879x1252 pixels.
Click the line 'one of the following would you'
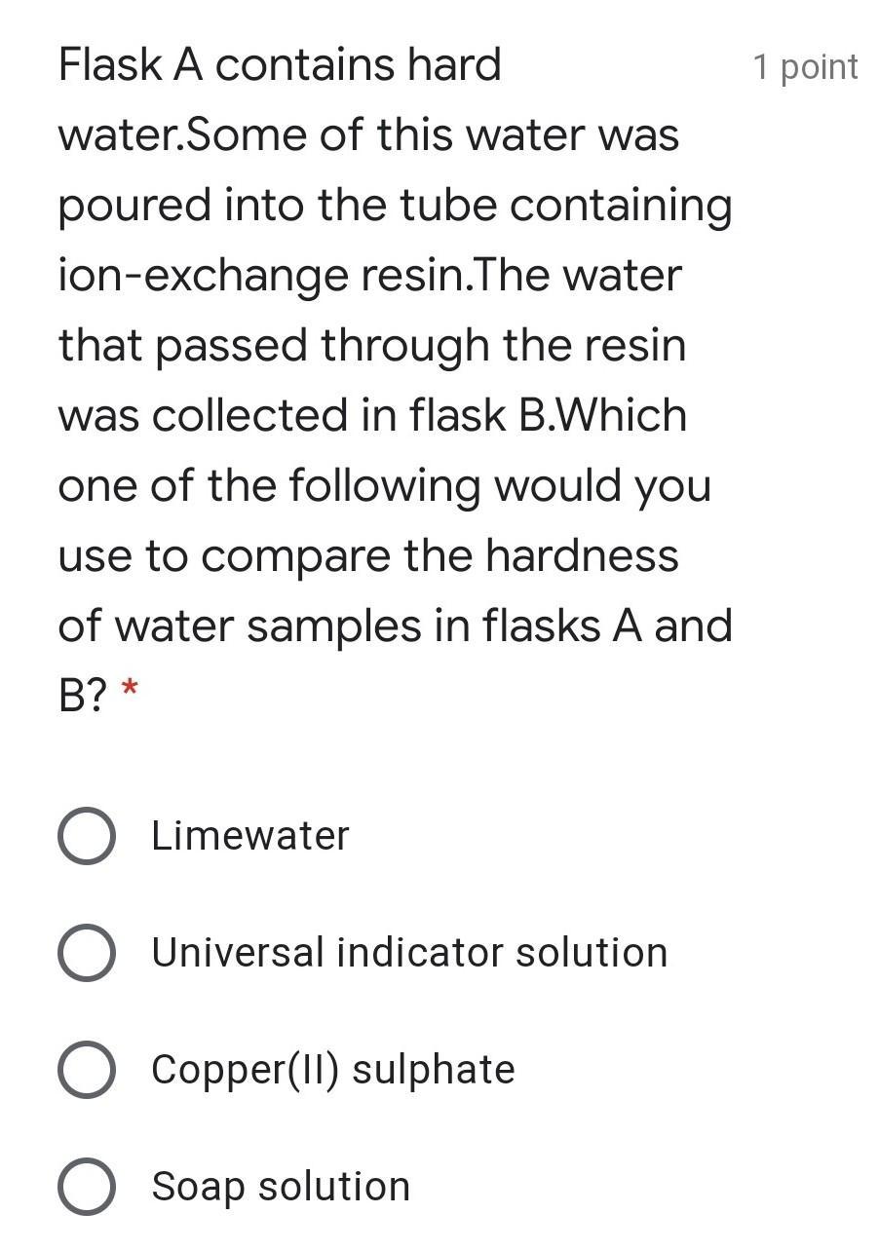coord(385,486)
